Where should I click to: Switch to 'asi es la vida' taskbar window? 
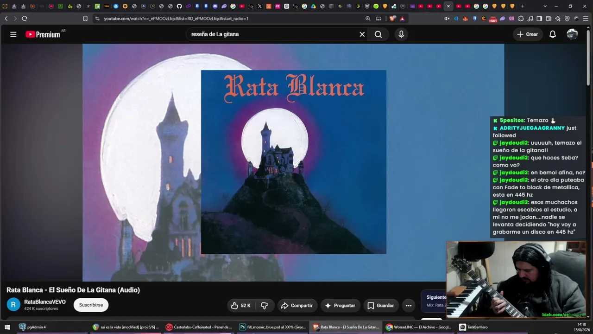point(126,327)
